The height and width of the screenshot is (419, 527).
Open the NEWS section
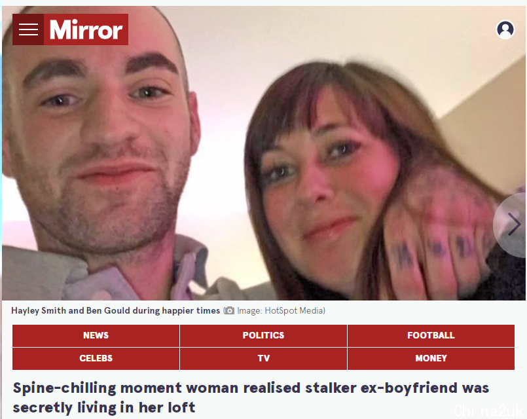click(96, 335)
